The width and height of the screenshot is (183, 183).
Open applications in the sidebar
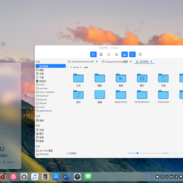[51, 111]
